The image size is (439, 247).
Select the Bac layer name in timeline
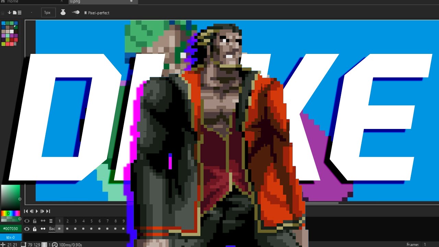tap(52, 229)
